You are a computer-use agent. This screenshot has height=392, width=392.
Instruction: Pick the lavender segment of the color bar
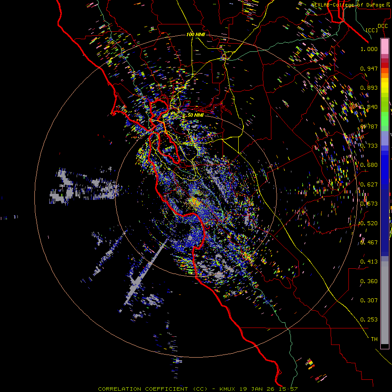click(x=385, y=138)
